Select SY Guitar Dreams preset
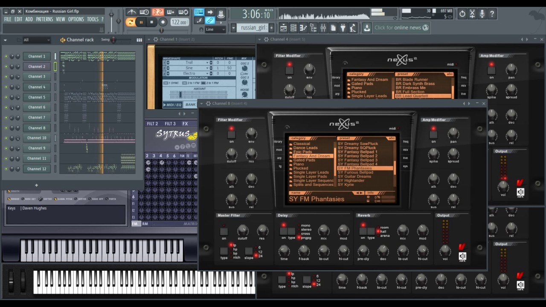 354,177
